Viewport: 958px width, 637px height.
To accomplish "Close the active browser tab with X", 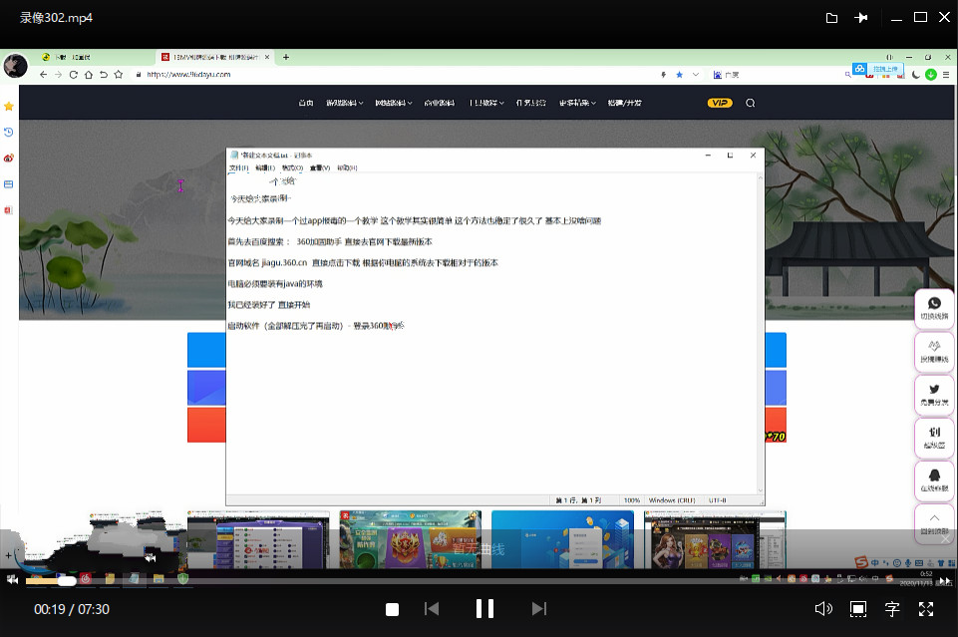I will click(x=267, y=57).
